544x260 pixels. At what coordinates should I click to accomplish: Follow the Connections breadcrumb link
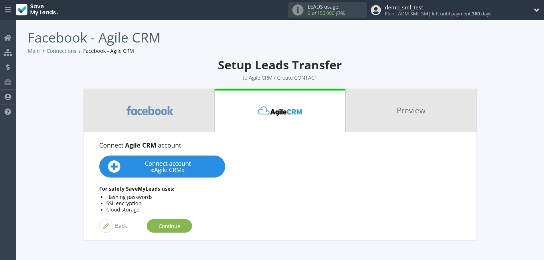pyautogui.click(x=61, y=51)
